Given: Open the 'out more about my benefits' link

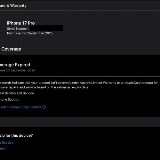Looking at the screenshot, I should (x=21, y=107).
